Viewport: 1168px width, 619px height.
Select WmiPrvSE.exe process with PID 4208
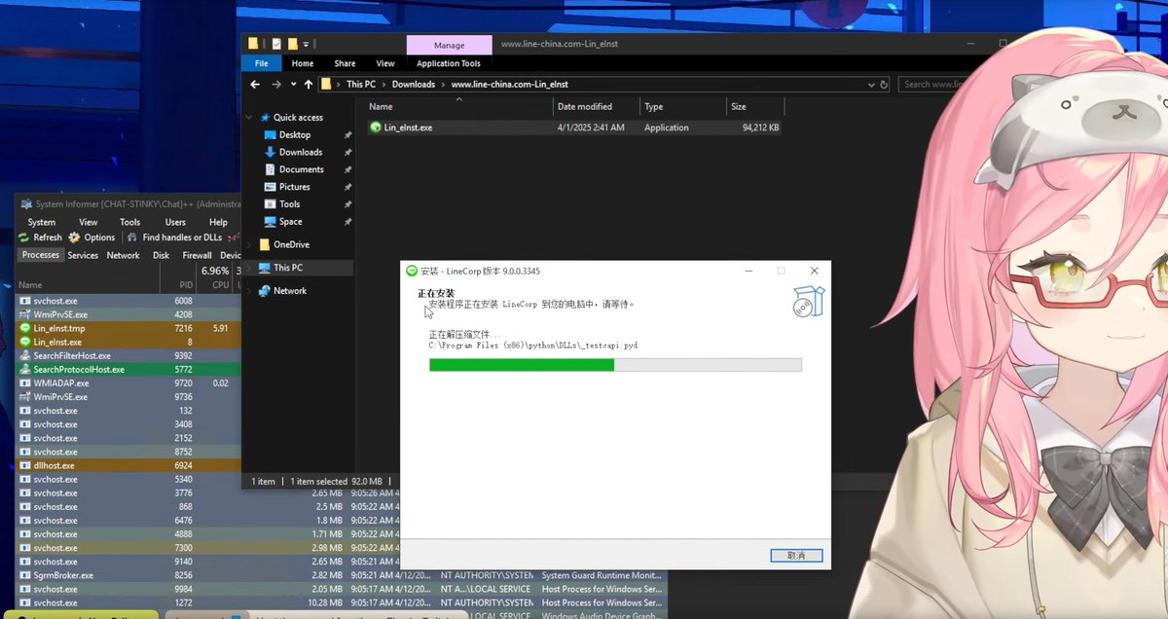(128, 315)
